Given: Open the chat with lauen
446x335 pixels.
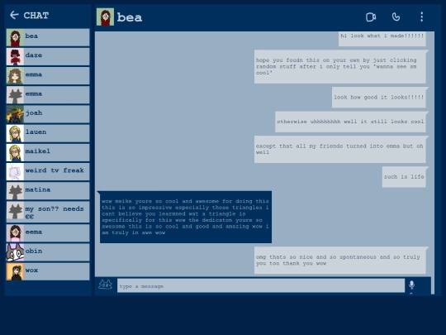Looking at the screenshot, I should tap(48, 133).
